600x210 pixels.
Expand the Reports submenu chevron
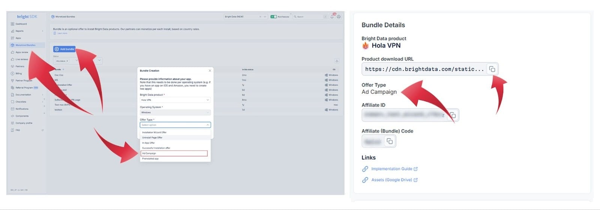click(42, 31)
